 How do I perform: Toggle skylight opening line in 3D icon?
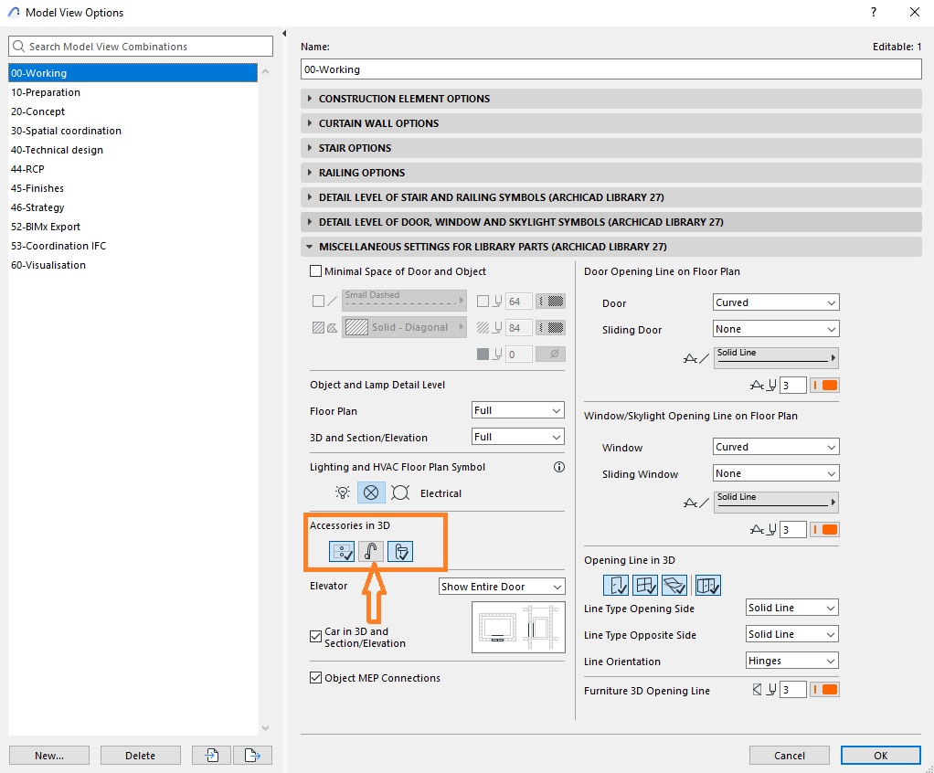674,586
